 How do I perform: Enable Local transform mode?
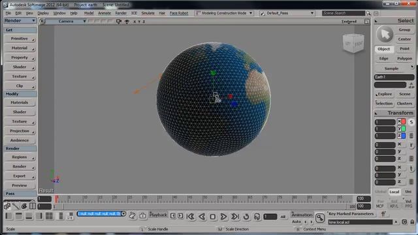[394, 192]
